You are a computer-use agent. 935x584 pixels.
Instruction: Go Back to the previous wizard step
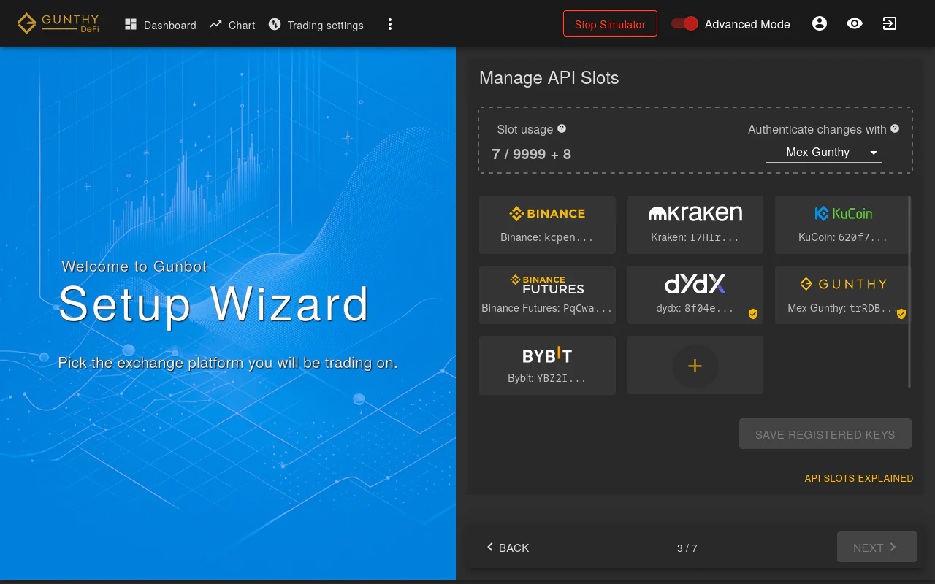pos(508,547)
